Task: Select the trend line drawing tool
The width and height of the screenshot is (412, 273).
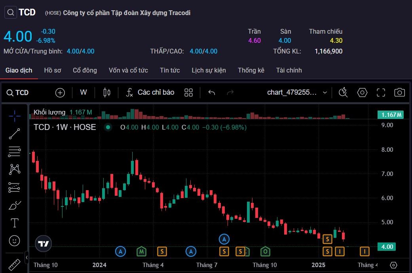Action: tap(15, 134)
